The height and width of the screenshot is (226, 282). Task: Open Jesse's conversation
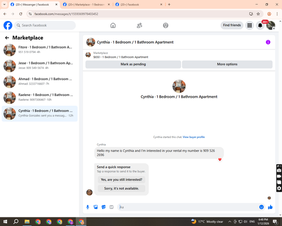point(39,66)
